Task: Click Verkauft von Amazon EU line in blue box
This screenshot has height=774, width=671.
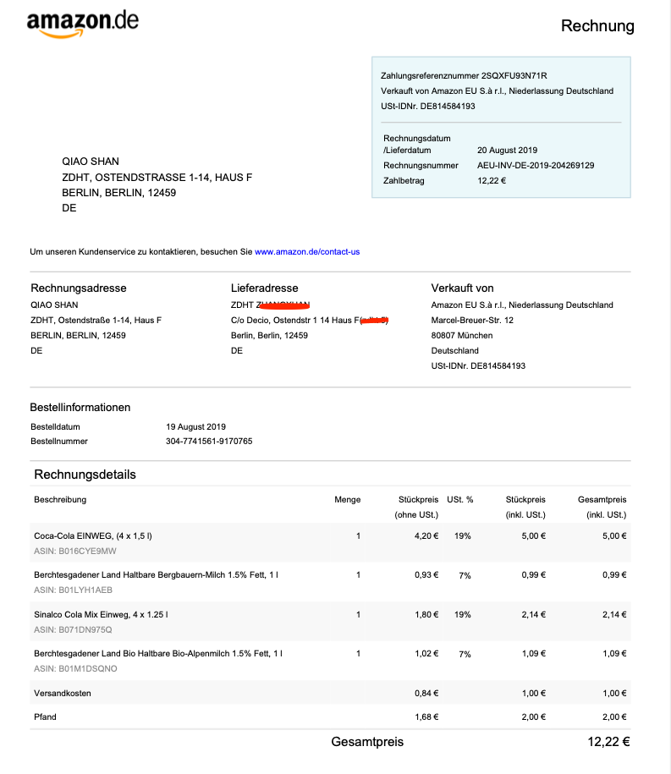Action: (x=498, y=91)
